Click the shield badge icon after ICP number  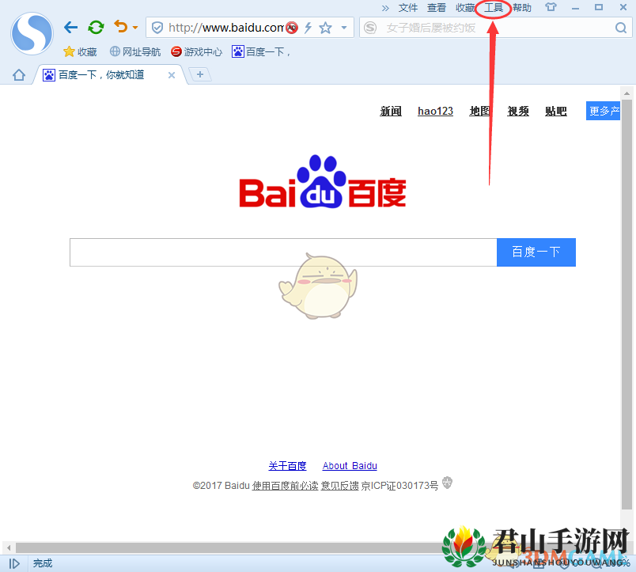(447, 483)
